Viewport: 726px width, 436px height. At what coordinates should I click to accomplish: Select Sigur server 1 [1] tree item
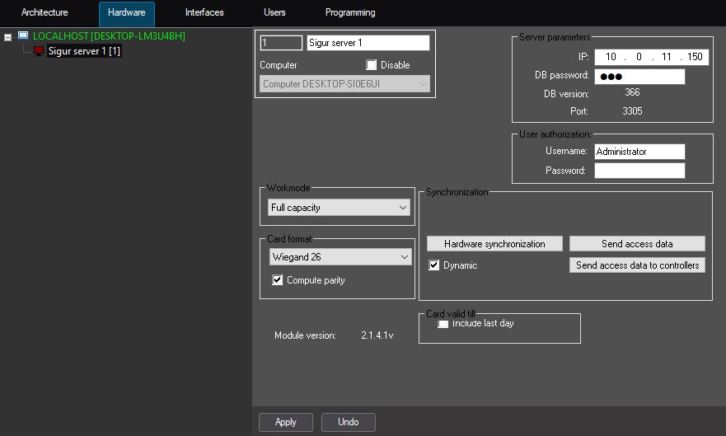click(84, 51)
